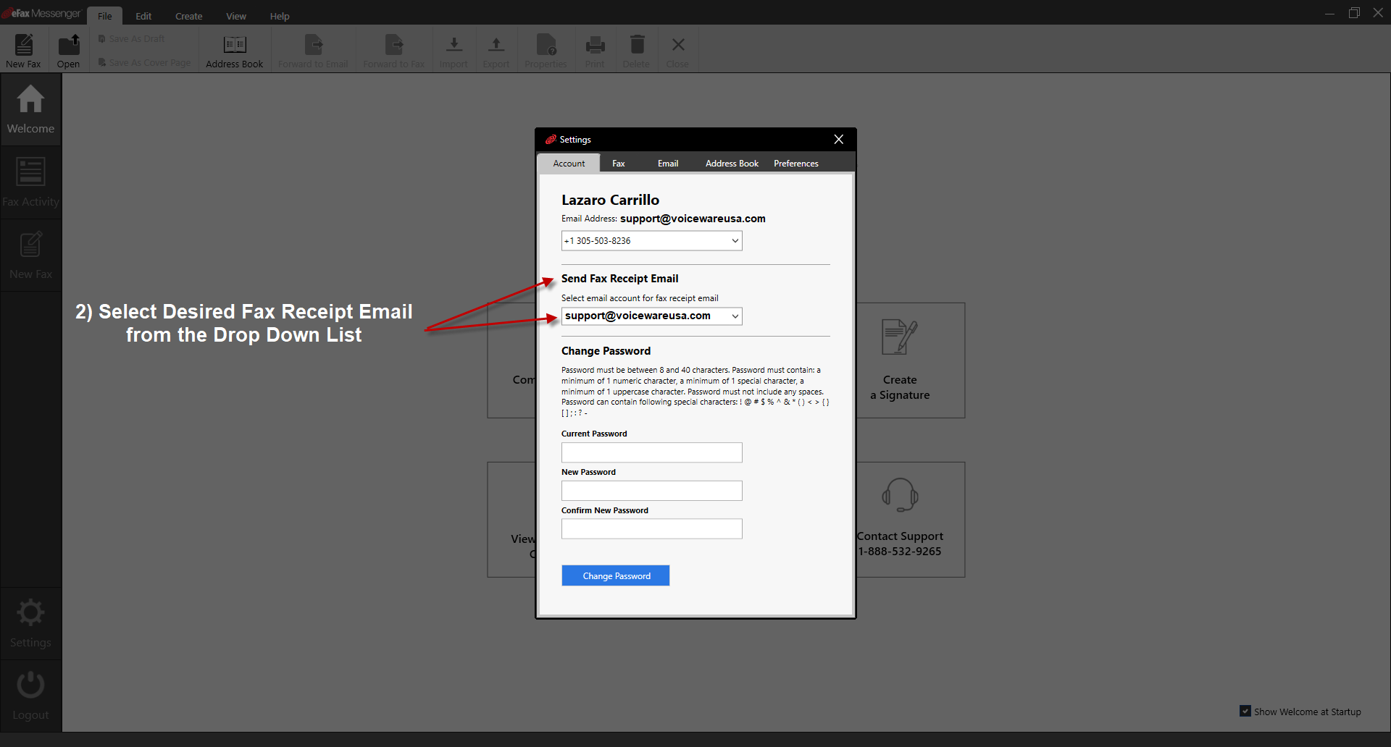1391x747 pixels.
Task: Start a New Fax from the sidebar
Action: click(30, 255)
